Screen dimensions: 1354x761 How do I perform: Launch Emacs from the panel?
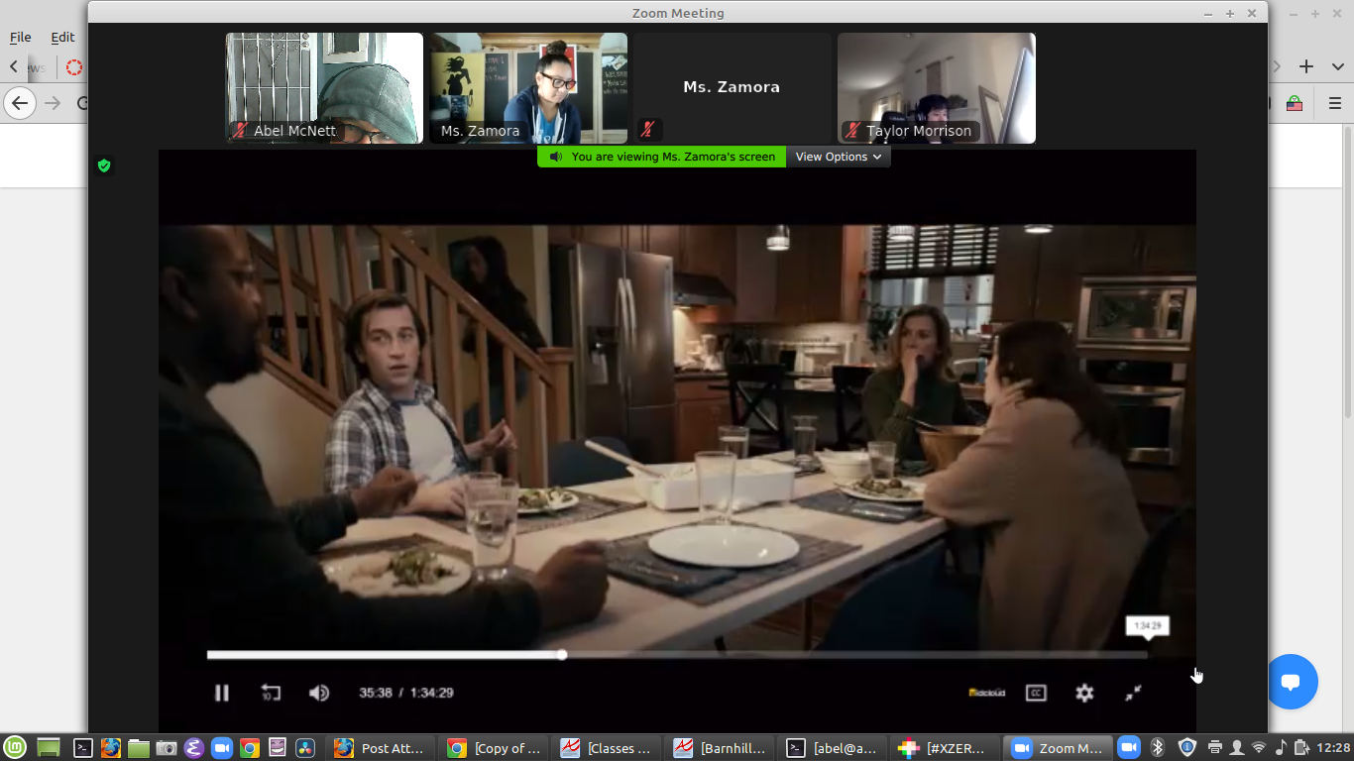coord(194,748)
